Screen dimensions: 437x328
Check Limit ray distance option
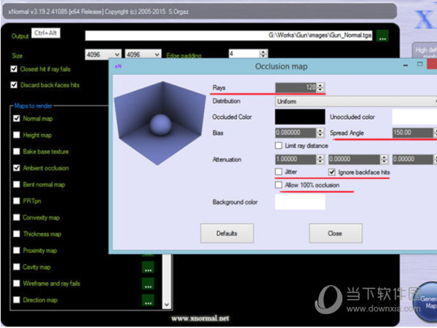coord(278,145)
